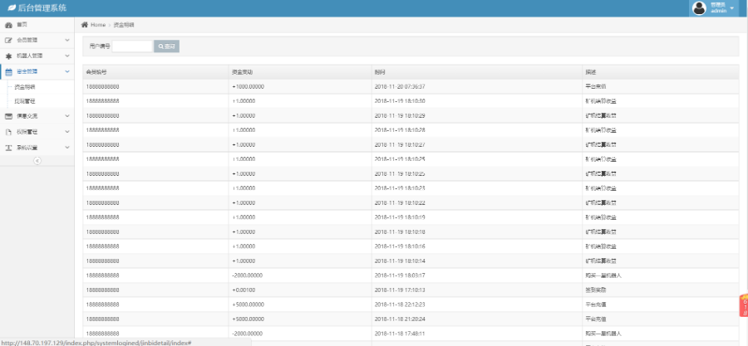This screenshot has width=748, height=346.
Task: Click the red widget at the right edge
Action: coord(743,305)
